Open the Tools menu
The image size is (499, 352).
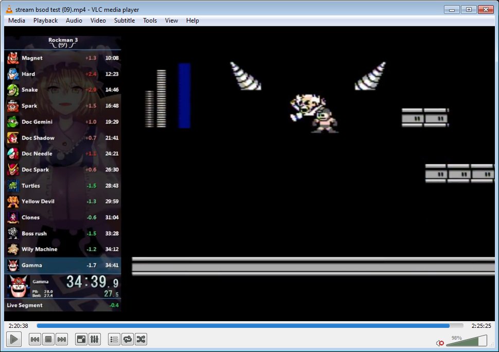150,21
